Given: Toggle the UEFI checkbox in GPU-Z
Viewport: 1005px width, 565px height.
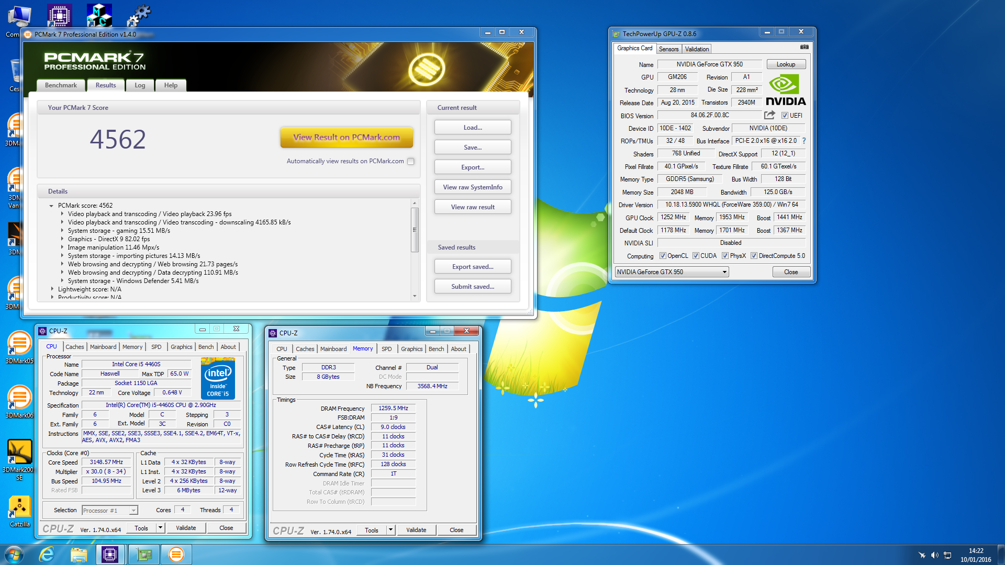Looking at the screenshot, I should click(785, 116).
